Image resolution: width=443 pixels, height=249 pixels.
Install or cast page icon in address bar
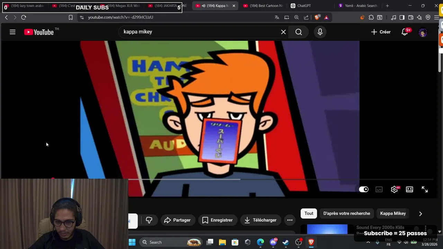click(x=287, y=17)
